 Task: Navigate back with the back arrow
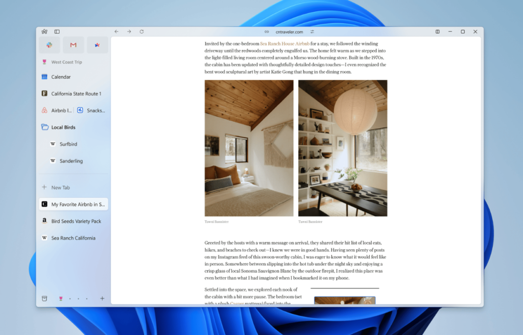point(116,31)
